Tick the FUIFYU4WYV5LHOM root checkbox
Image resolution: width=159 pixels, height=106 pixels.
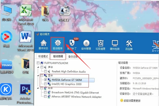38,63
